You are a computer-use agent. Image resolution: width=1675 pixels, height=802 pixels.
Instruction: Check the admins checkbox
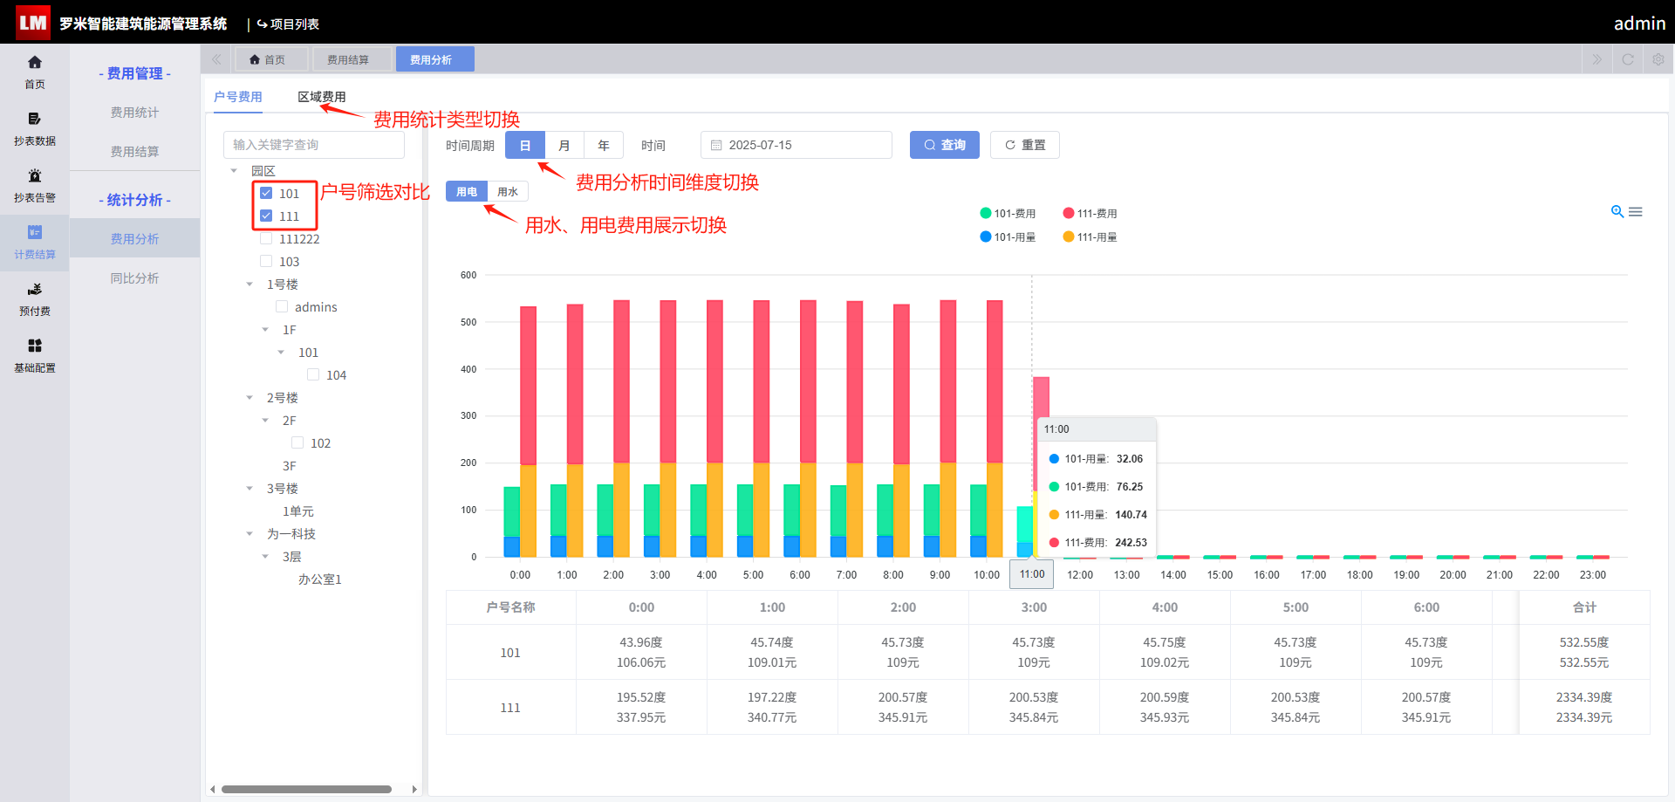282,306
